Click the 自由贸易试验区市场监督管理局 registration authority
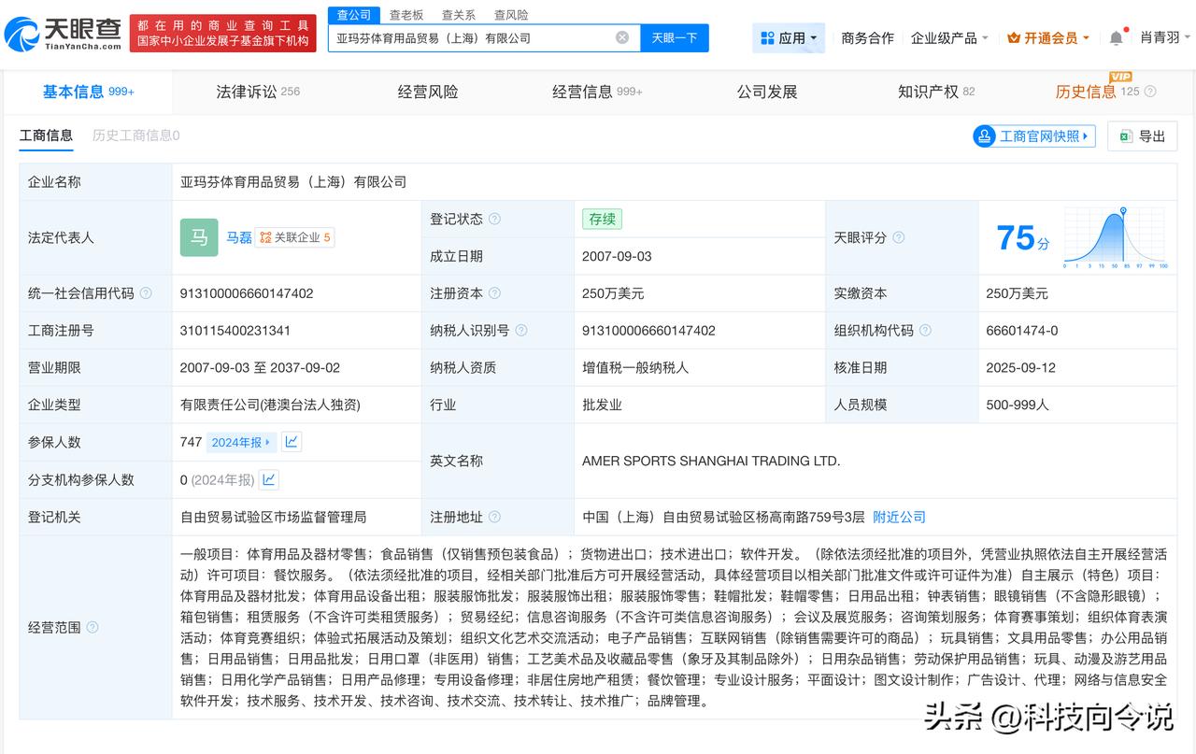The width and height of the screenshot is (1196, 754). point(273,517)
